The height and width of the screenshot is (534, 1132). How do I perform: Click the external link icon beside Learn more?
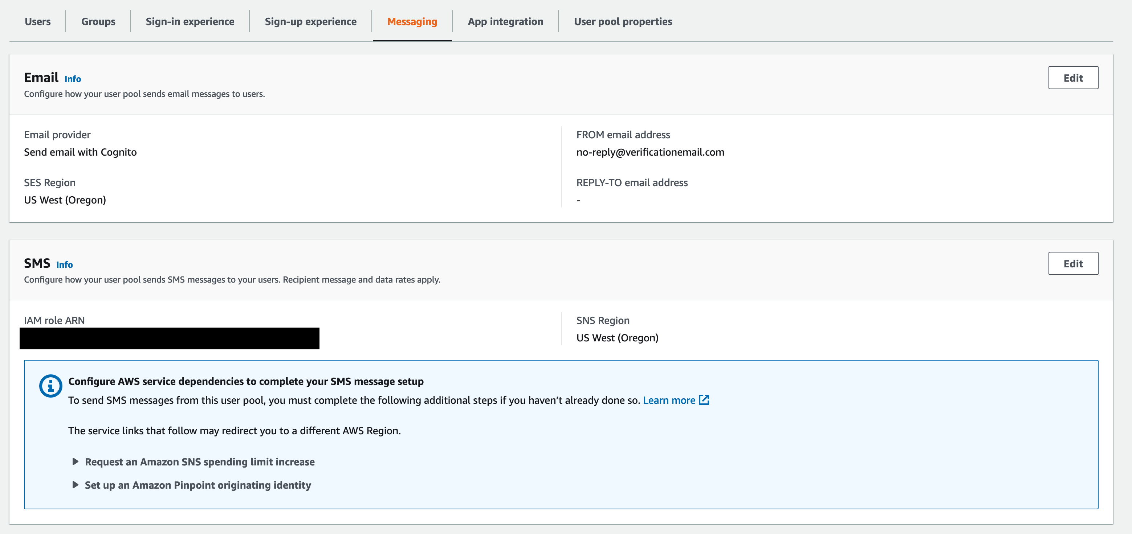click(705, 400)
